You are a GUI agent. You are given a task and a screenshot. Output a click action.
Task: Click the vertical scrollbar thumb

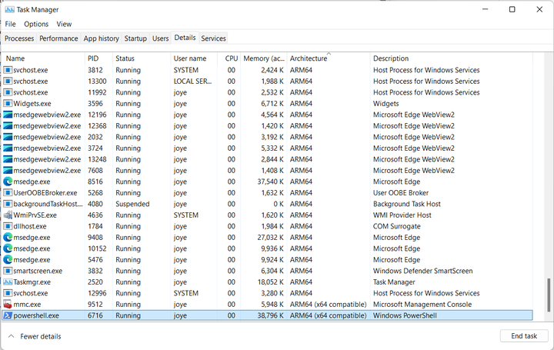click(x=549, y=295)
